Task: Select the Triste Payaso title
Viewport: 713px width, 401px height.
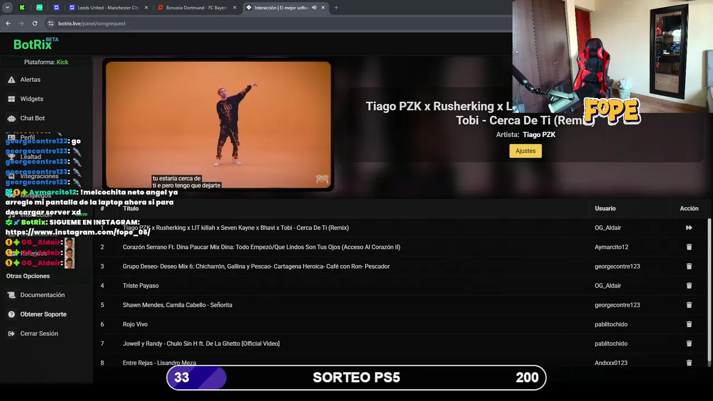Action: pyautogui.click(x=140, y=286)
